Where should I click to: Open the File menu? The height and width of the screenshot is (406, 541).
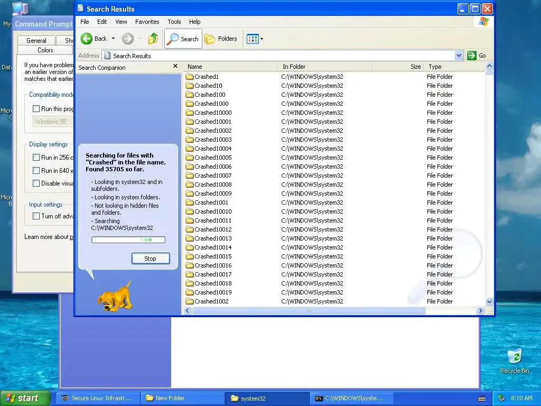point(85,22)
